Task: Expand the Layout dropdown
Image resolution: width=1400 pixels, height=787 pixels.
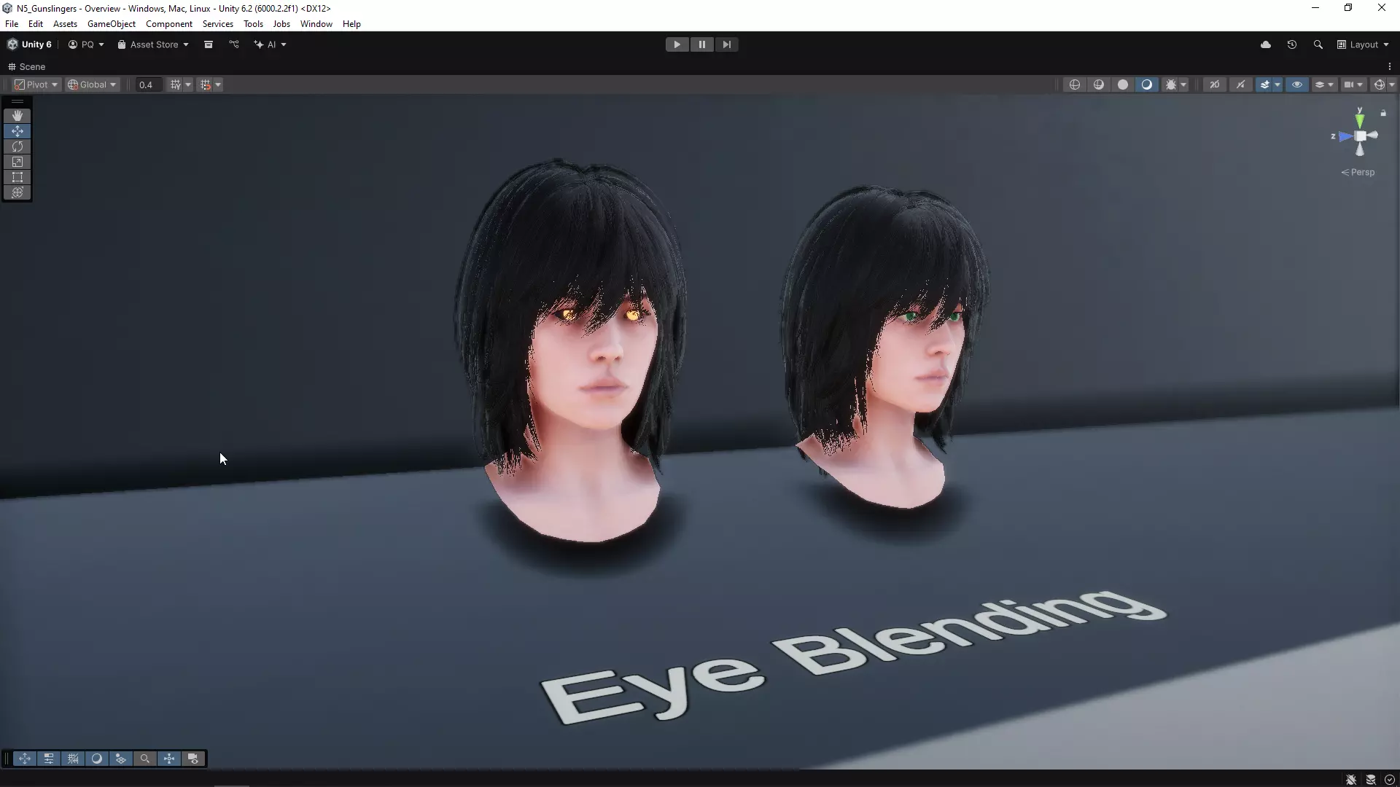Action: pyautogui.click(x=1364, y=44)
